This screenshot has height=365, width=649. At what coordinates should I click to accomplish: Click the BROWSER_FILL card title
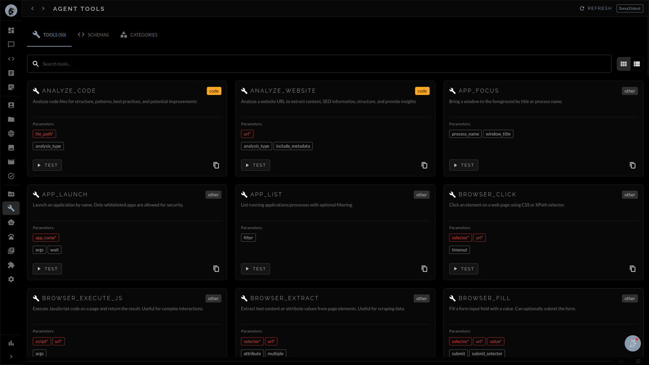[x=485, y=298]
